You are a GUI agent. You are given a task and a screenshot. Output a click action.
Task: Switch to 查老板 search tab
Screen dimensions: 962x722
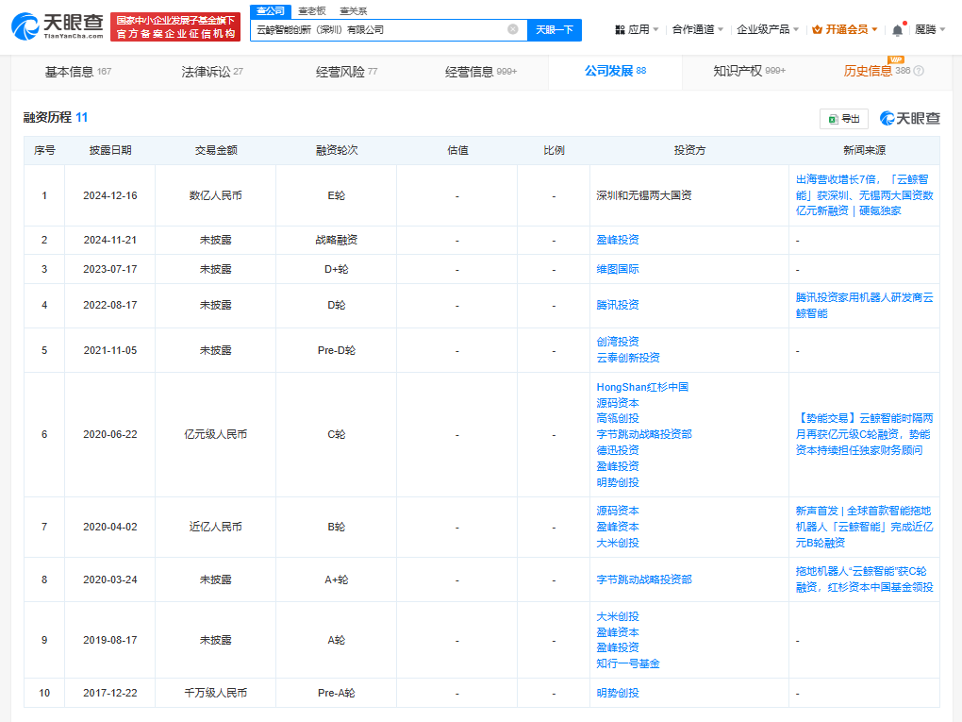click(311, 11)
